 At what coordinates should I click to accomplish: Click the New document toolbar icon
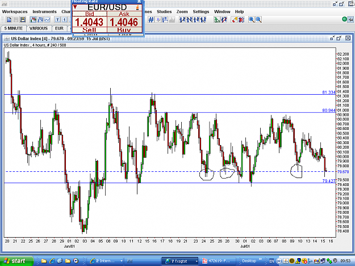click(x=9, y=20)
